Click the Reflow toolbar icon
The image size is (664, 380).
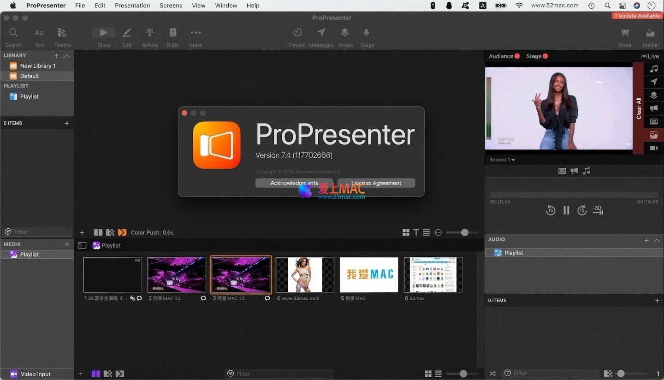click(150, 33)
